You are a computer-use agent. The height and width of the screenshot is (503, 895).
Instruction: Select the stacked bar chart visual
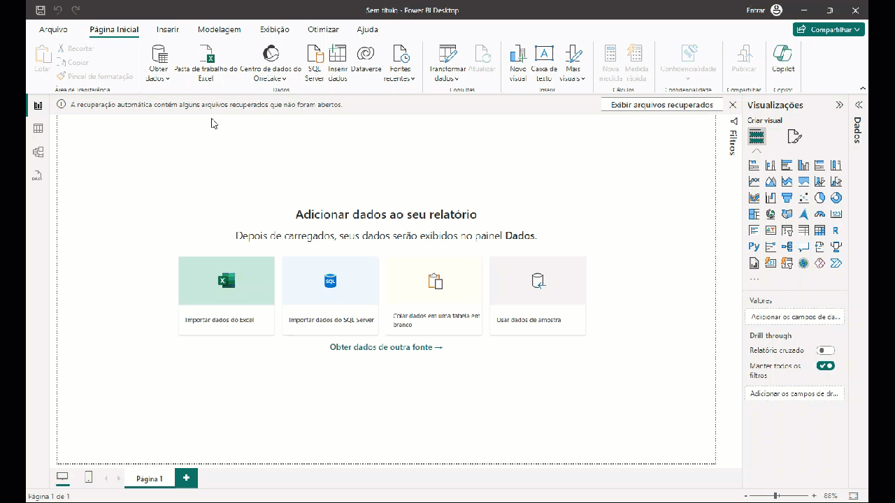(x=754, y=166)
